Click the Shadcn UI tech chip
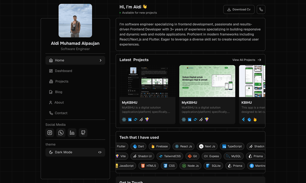Screen dimensions: 306x183 [142, 156]
